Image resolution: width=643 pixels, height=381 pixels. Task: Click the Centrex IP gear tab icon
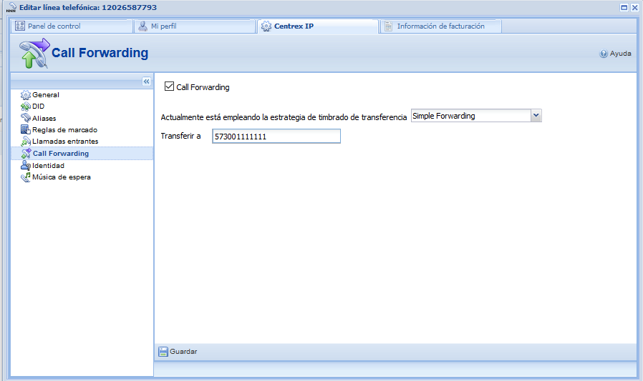point(266,26)
